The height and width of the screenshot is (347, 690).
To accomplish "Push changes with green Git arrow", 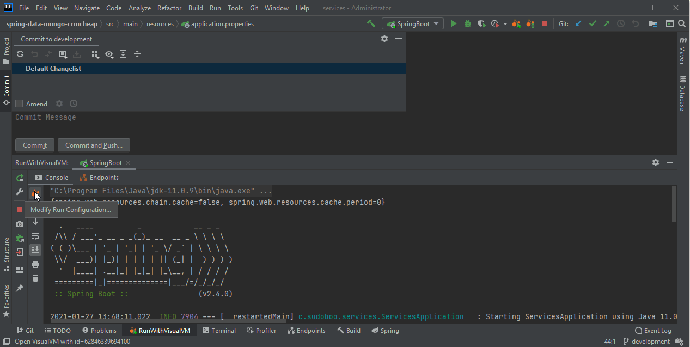I will (x=606, y=24).
